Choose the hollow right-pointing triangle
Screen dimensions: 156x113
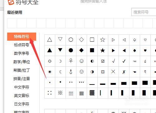tap(113, 40)
